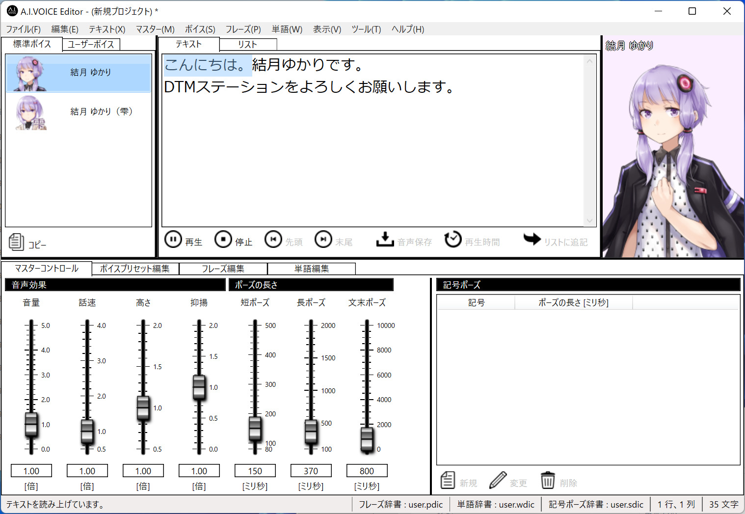Click フレーズ辞書 : user.pdic in status bar
The width and height of the screenshot is (745, 514).
400,504
